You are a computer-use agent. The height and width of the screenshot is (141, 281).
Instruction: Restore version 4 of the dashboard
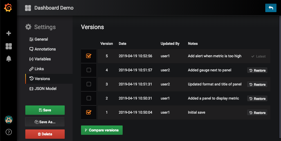[x=257, y=70]
